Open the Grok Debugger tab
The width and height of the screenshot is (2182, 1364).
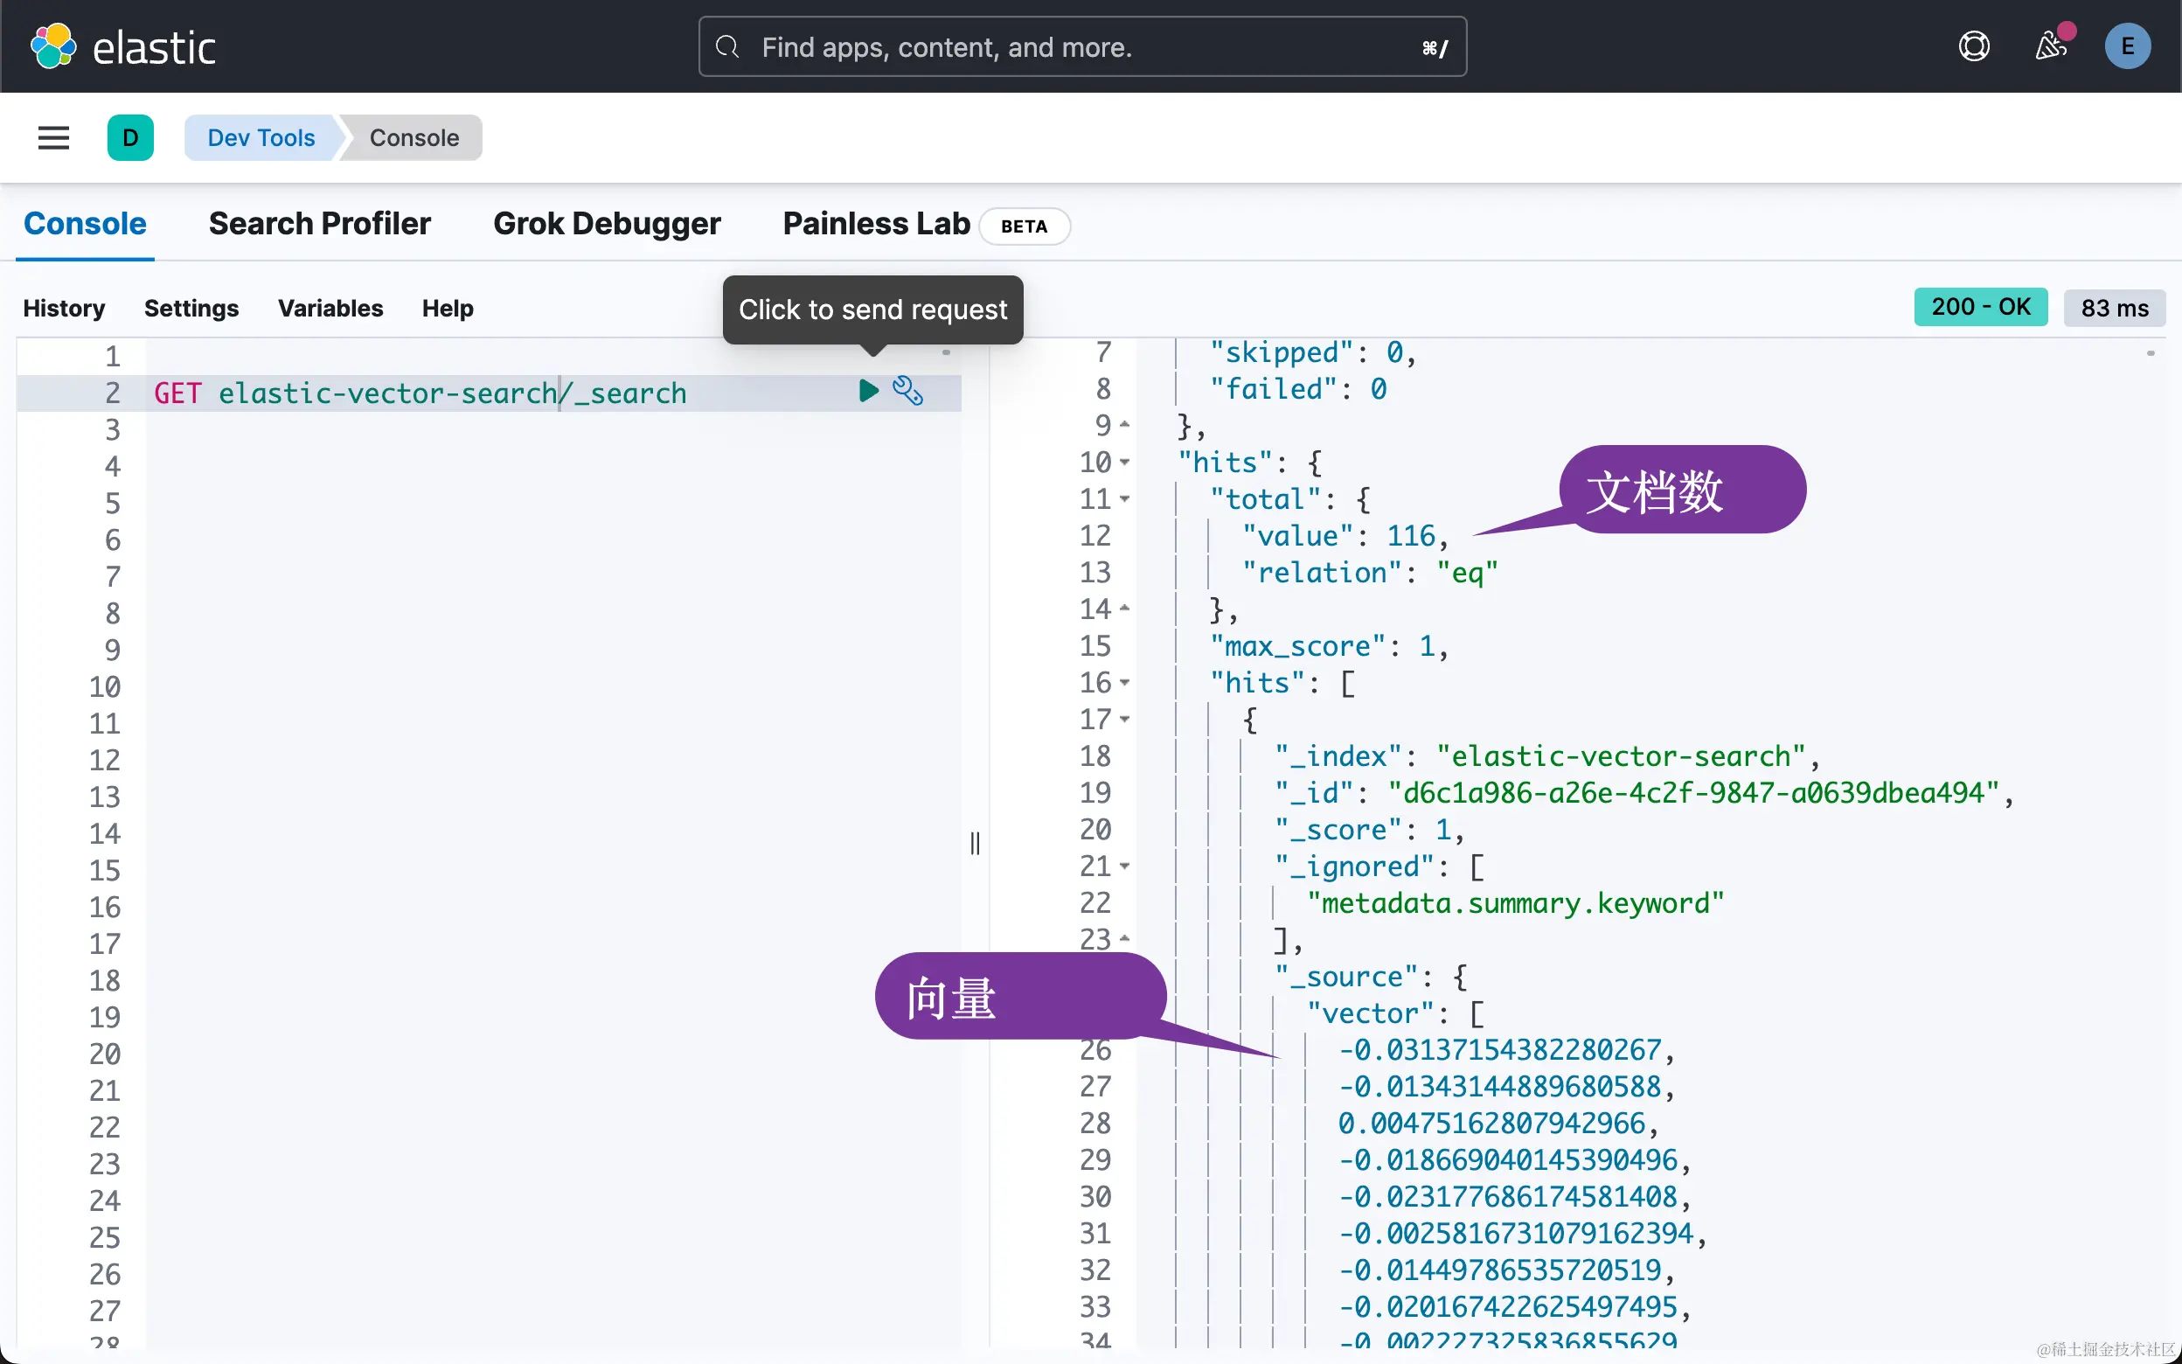(607, 224)
